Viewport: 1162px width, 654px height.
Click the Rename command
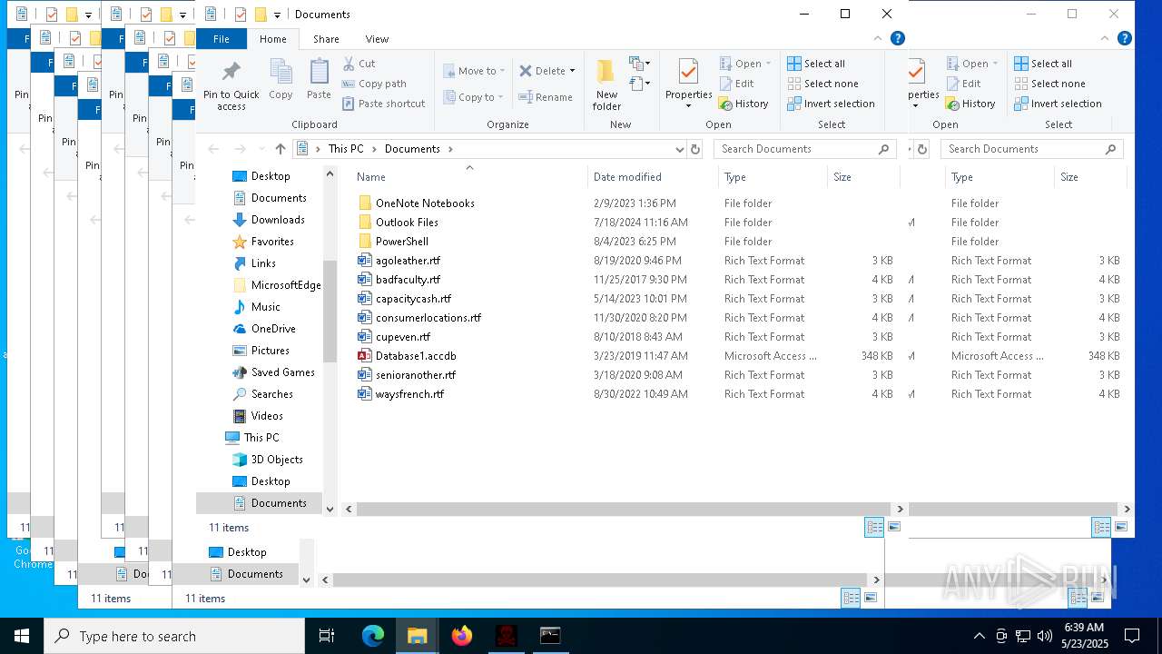click(x=546, y=97)
